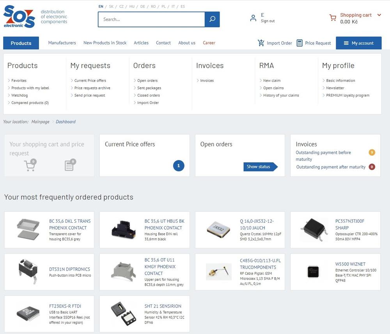Image resolution: width=390 pixels, height=334 pixels.
Task: Open Open claims under RMA
Action: pyautogui.click(x=273, y=88)
